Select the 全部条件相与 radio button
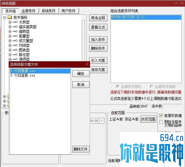 (118, 87)
